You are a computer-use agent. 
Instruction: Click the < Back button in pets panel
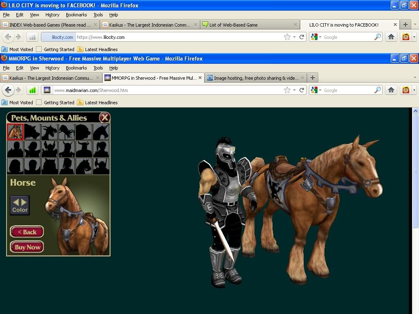coord(27,232)
